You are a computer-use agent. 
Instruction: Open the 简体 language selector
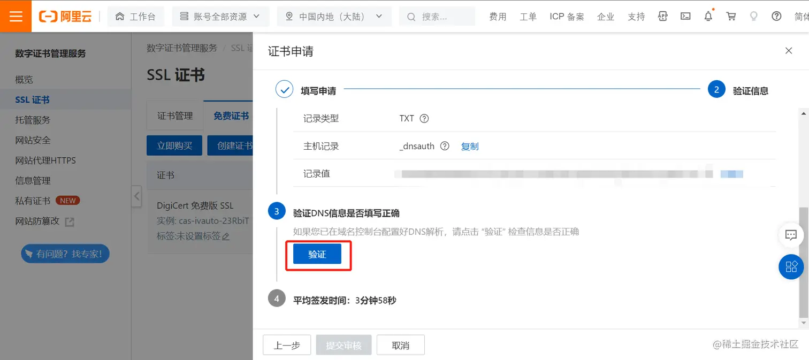(x=801, y=17)
